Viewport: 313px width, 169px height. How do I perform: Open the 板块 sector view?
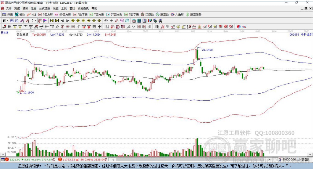20,15
